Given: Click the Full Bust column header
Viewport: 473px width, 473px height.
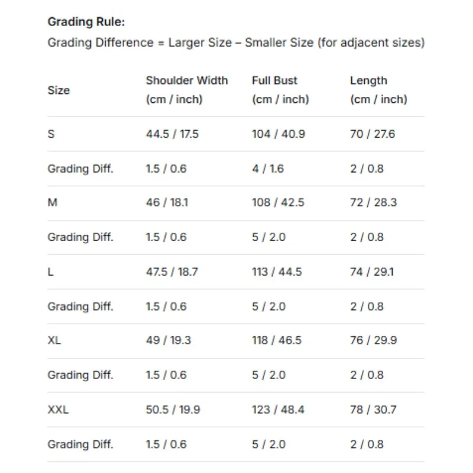Looking at the screenshot, I should pos(280,90).
